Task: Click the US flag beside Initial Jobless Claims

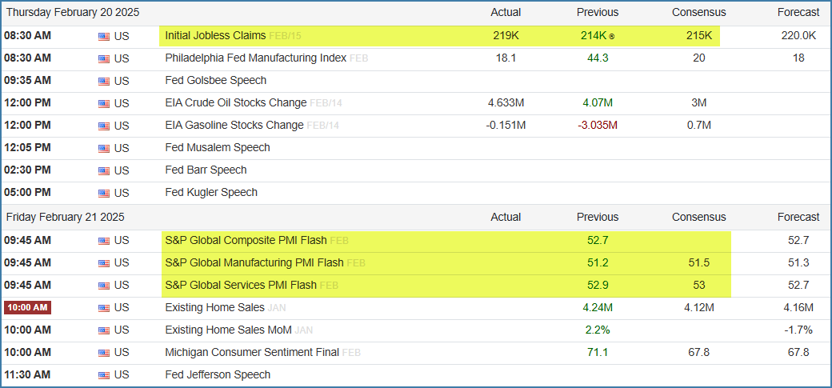Action: [x=103, y=36]
